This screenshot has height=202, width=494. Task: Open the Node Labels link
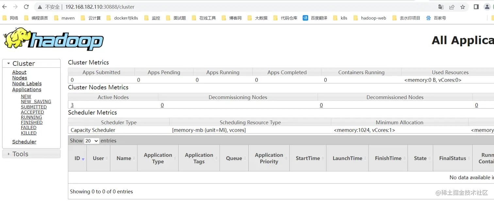coord(27,84)
